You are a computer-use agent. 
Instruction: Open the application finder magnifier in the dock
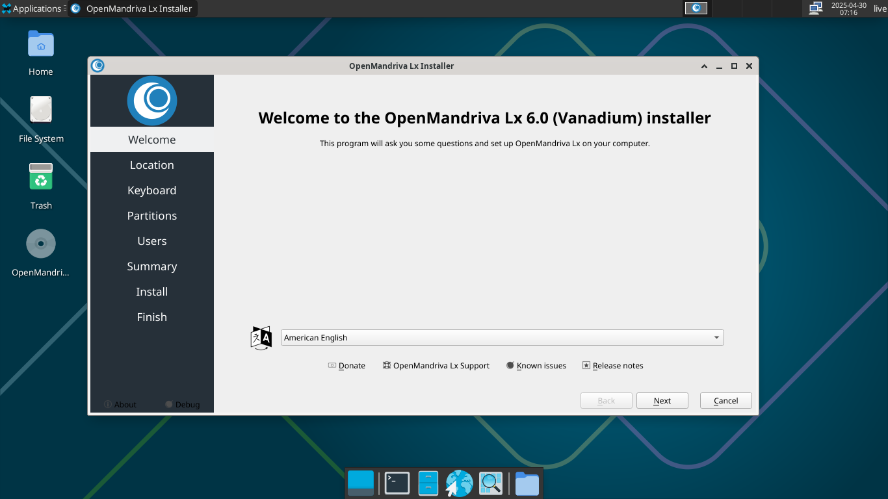[491, 483]
